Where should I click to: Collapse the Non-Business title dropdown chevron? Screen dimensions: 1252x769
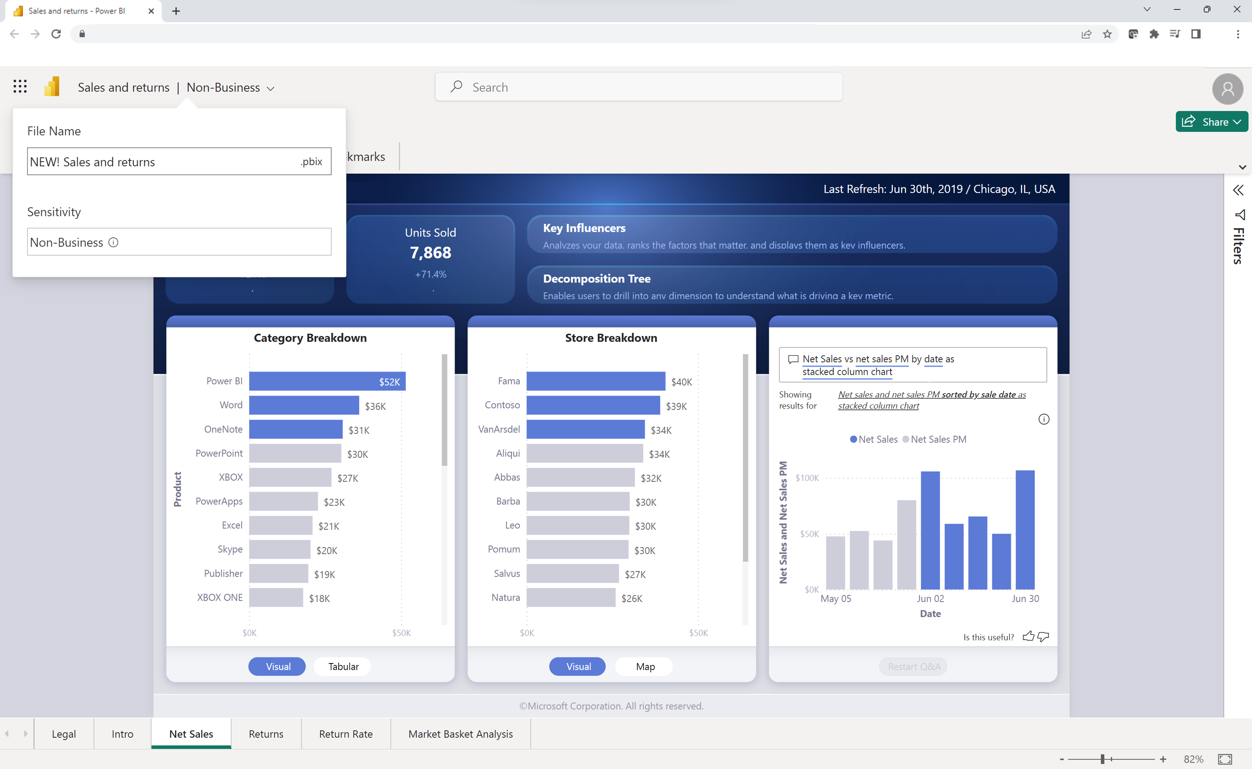(x=271, y=88)
